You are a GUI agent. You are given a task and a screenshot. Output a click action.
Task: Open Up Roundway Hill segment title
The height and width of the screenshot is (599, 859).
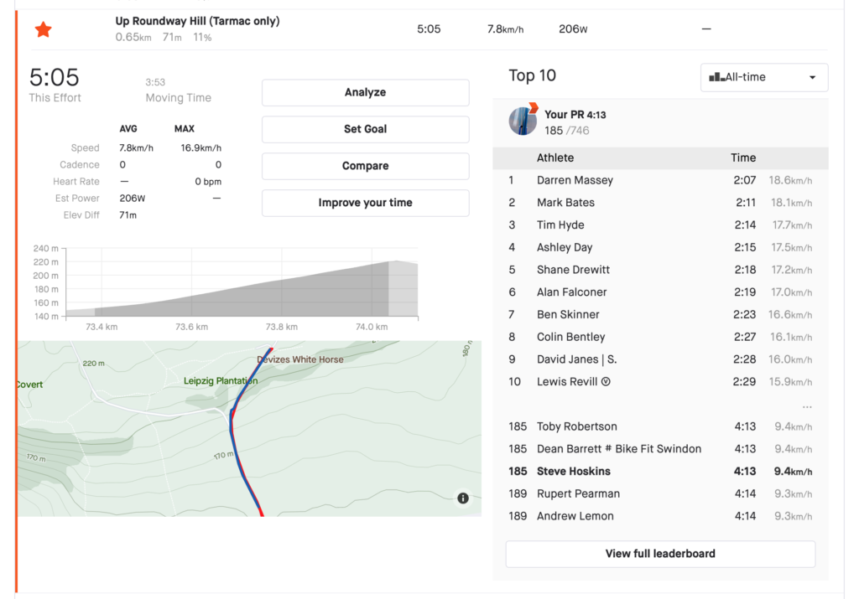click(197, 21)
